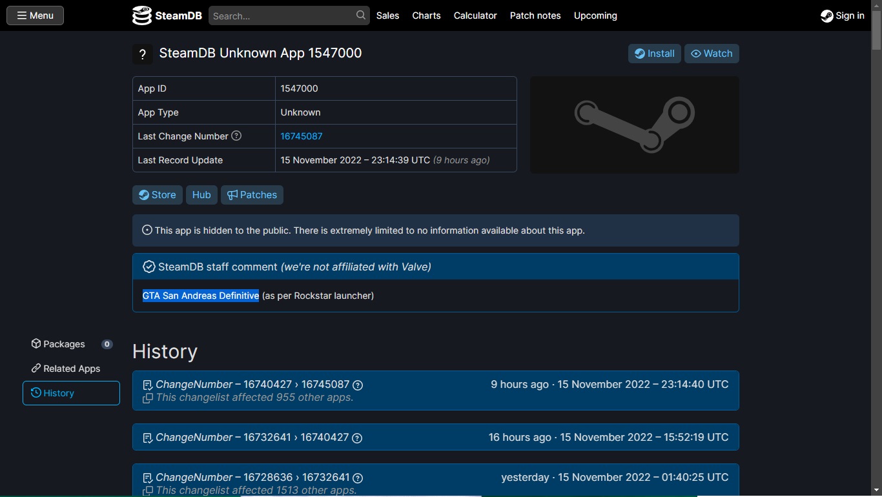
Task: Click help icon on changelist 16740427 entry
Action: pyautogui.click(x=357, y=438)
